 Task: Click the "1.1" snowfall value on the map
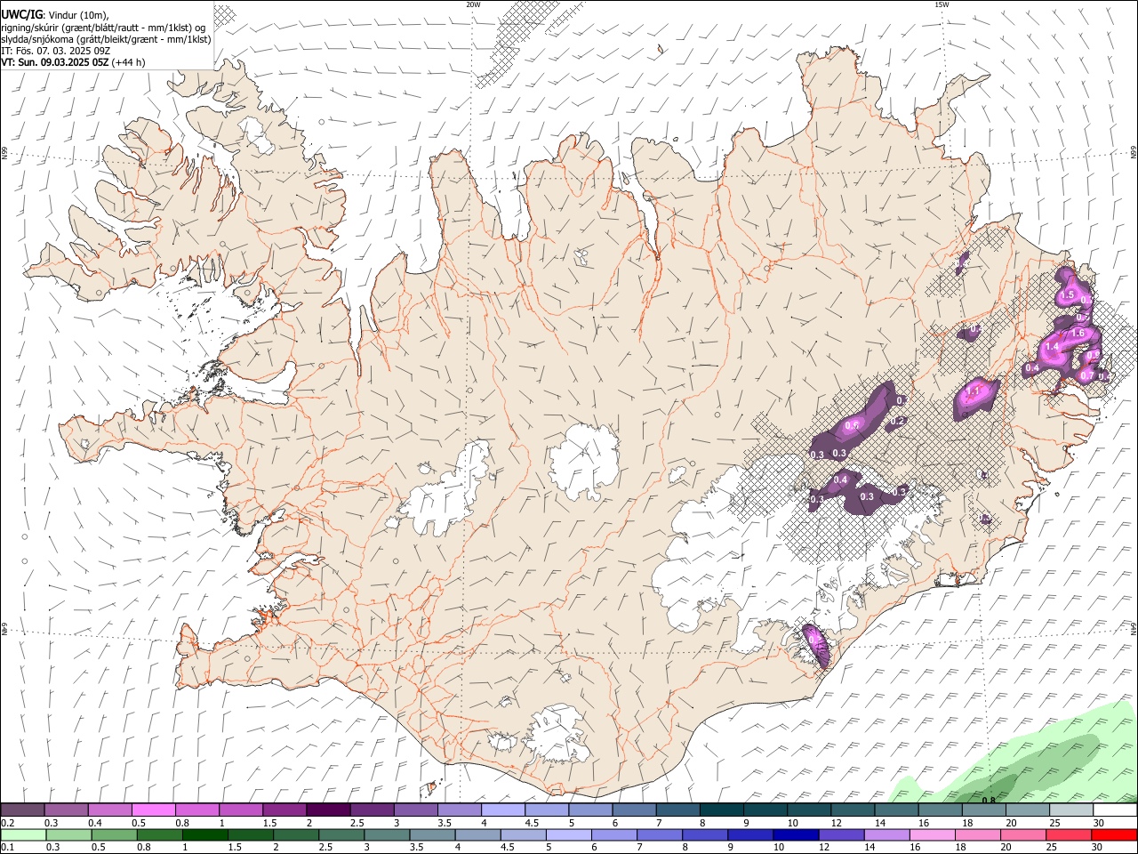tap(973, 391)
